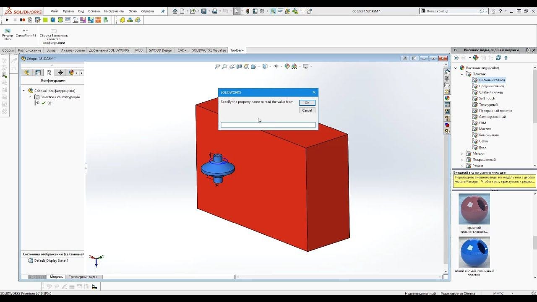The width and height of the screenshot is (537, 302).
Task: Collapse the Пластик folder
Action: 462,74
